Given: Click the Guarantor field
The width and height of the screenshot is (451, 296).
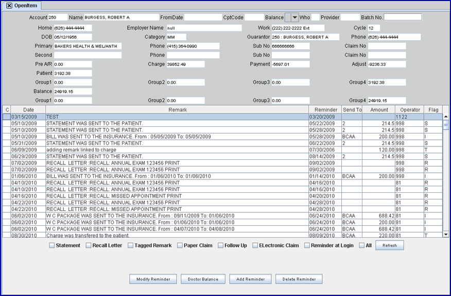Looking at the screenshot, I should [x=305, y=37].
